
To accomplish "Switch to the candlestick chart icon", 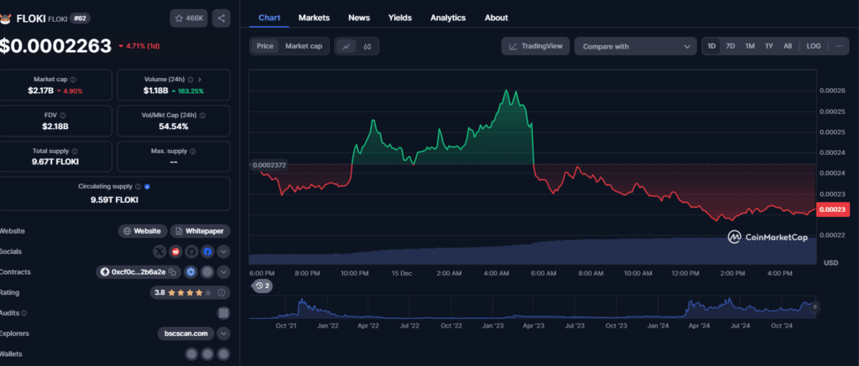I will 367,47.
